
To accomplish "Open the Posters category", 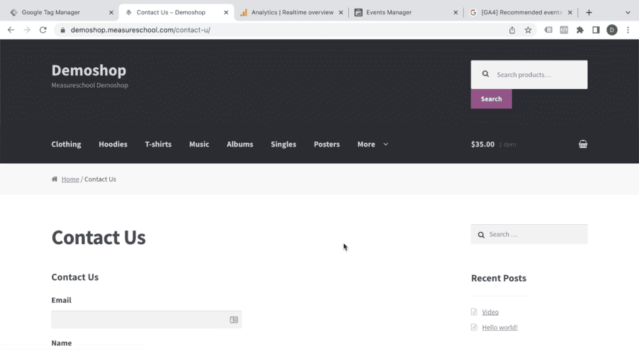I will click(x=326, y=144).
